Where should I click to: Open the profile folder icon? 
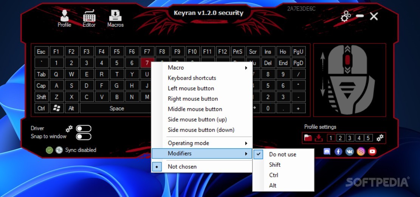click(308, 138)
